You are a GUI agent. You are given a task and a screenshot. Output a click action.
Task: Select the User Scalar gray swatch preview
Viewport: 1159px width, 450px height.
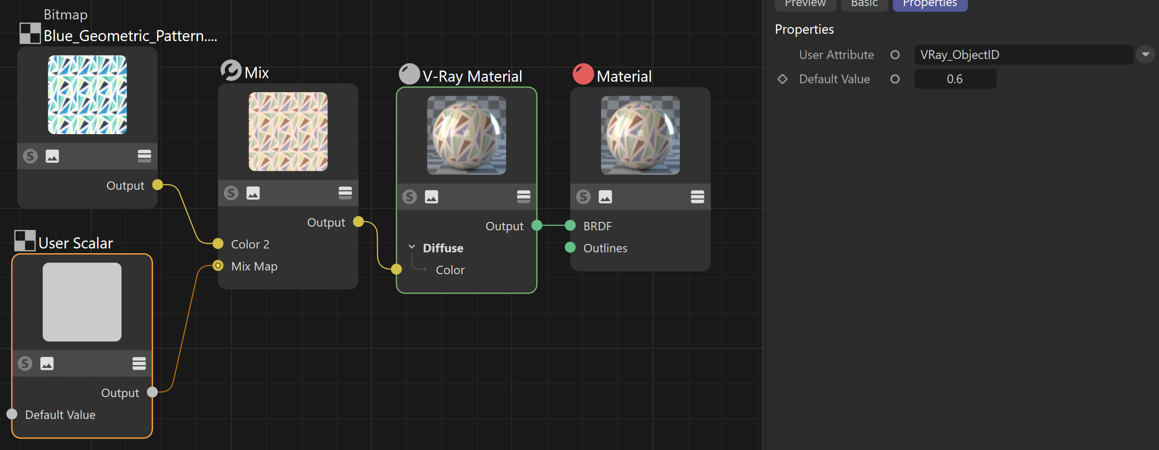[x=82, y=302]
